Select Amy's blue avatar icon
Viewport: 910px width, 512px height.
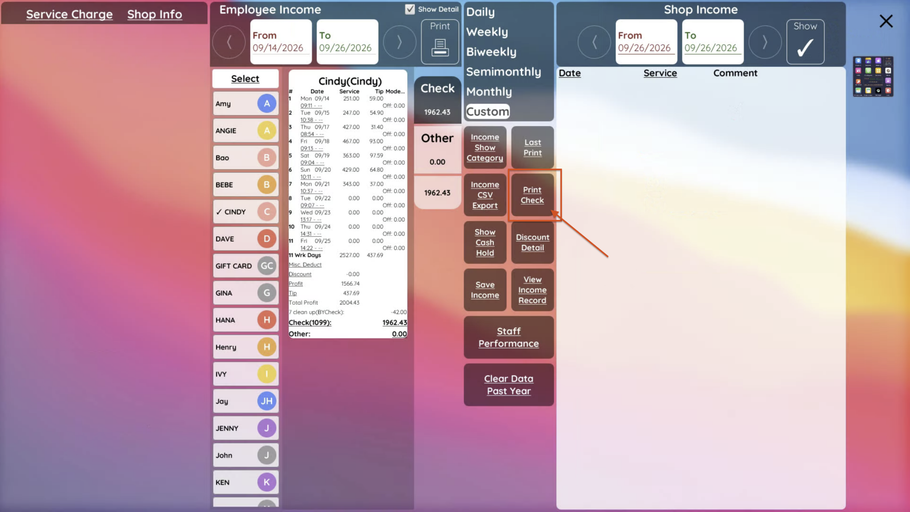pyautogui.click(x=267, y=103)
